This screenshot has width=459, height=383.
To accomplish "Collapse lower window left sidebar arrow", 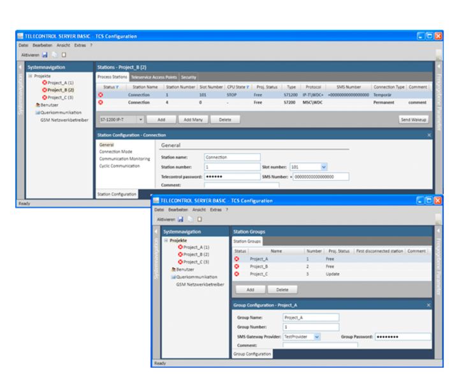I will tap(156, 232).
